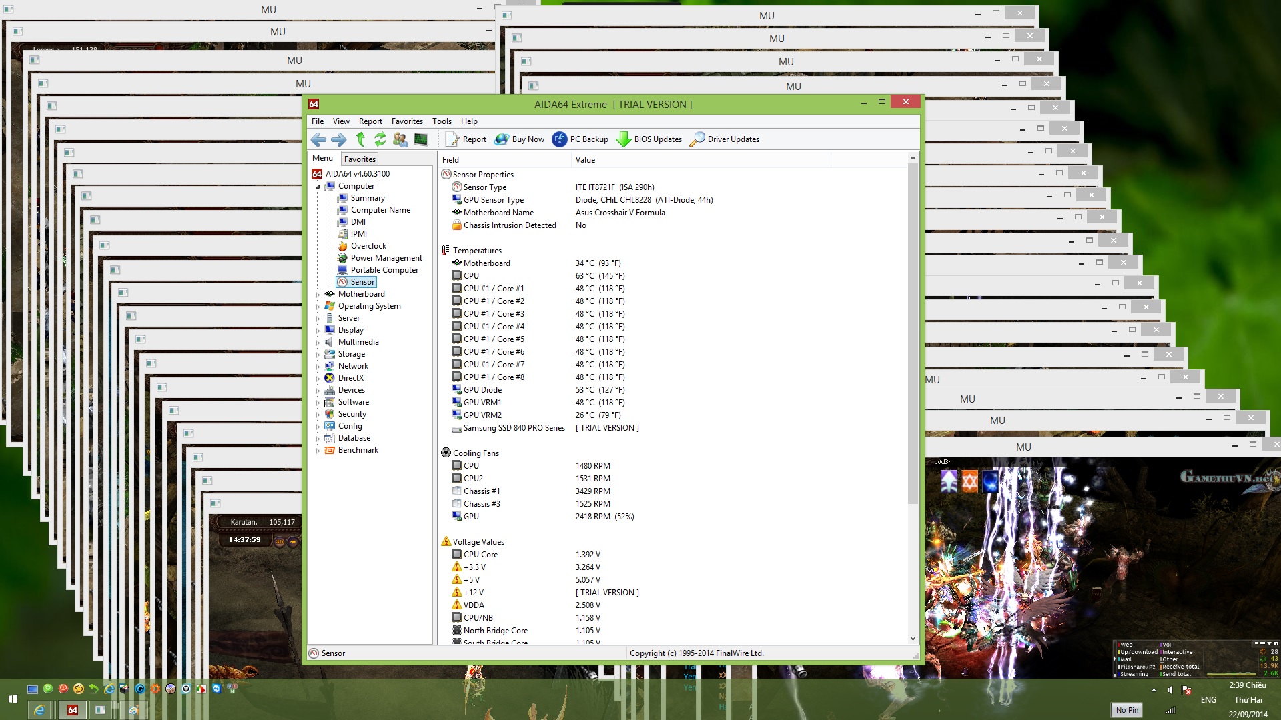Open AIDA64 from its taskbar icon
The height and width of the screenshot is (720, 1281).
(72, 710)
